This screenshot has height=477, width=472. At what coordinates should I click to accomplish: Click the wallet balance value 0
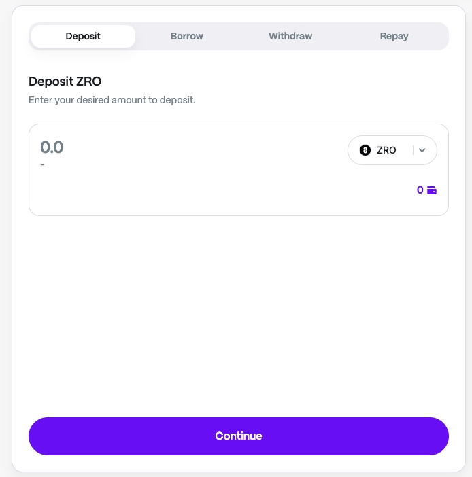(420, 190)
